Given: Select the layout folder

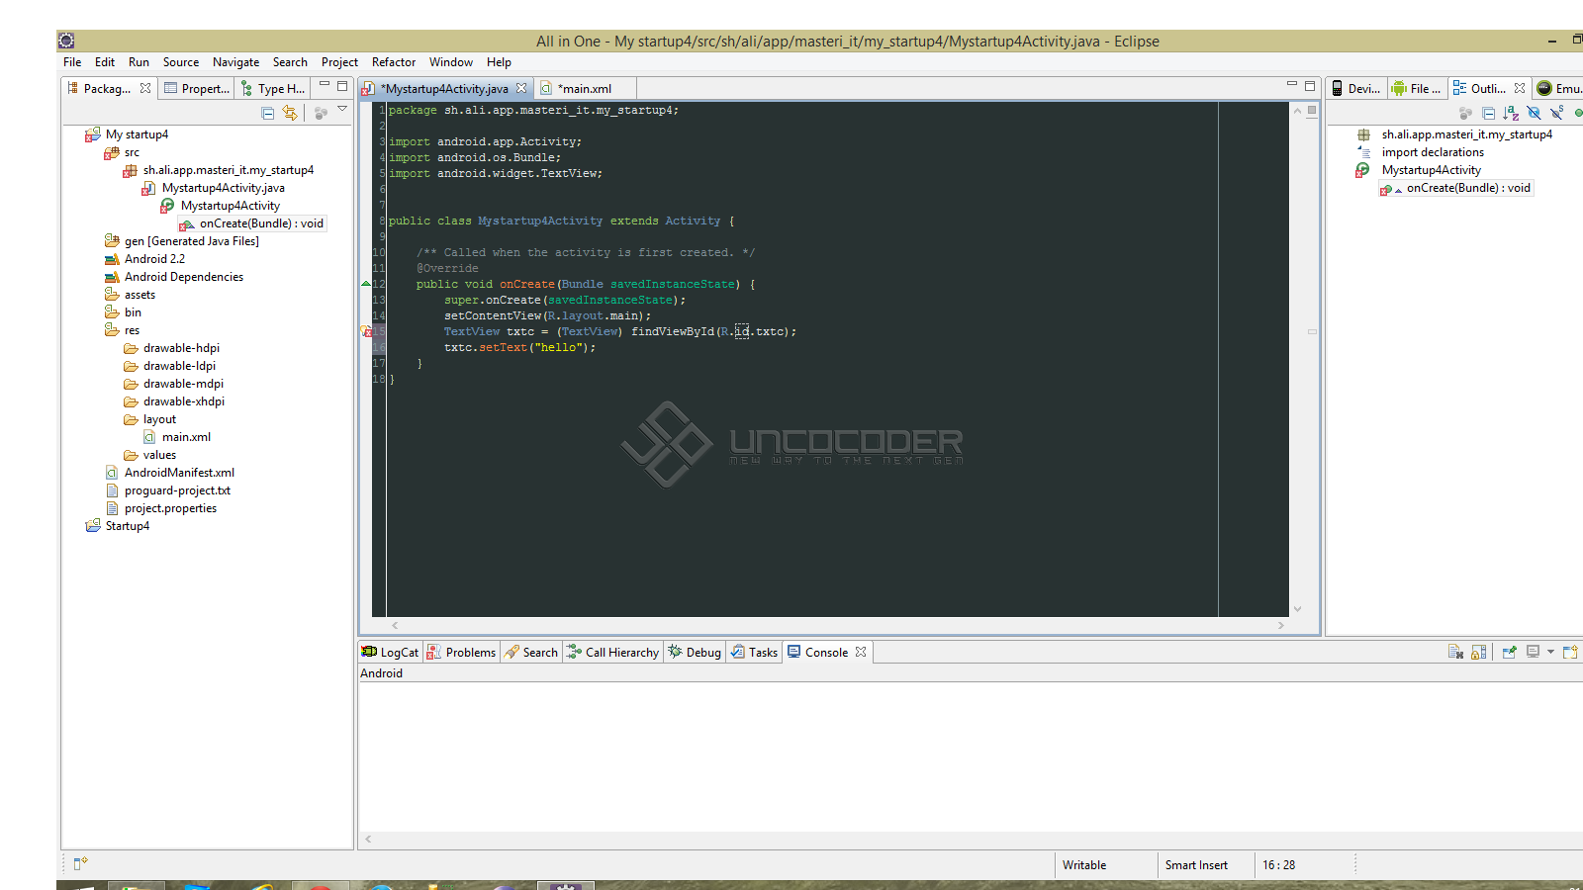Looking at the screenshot, I should (159, 419).
